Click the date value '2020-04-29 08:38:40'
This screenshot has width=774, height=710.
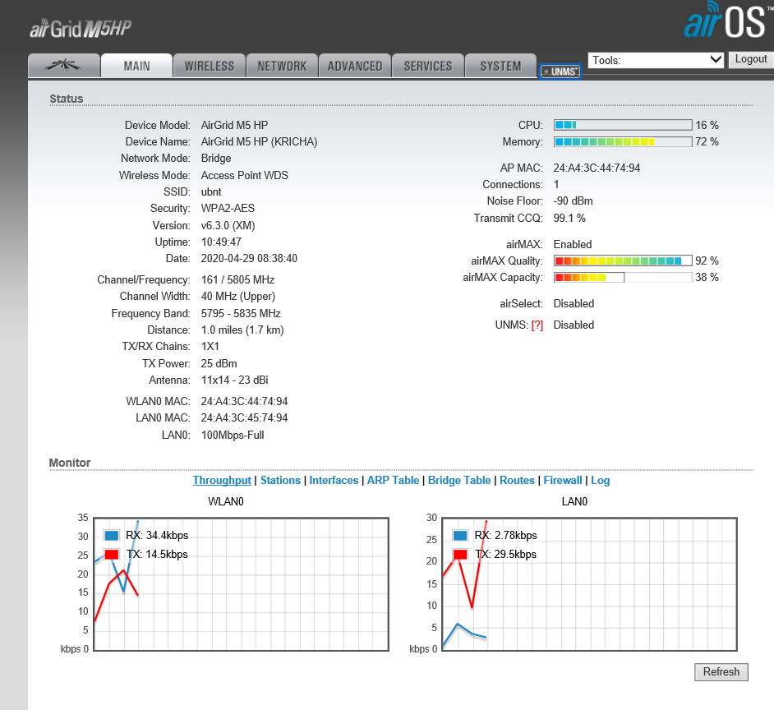click(x=249, y=258)
